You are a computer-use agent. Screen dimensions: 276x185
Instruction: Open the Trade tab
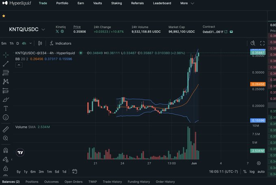(x=43, y=3)
